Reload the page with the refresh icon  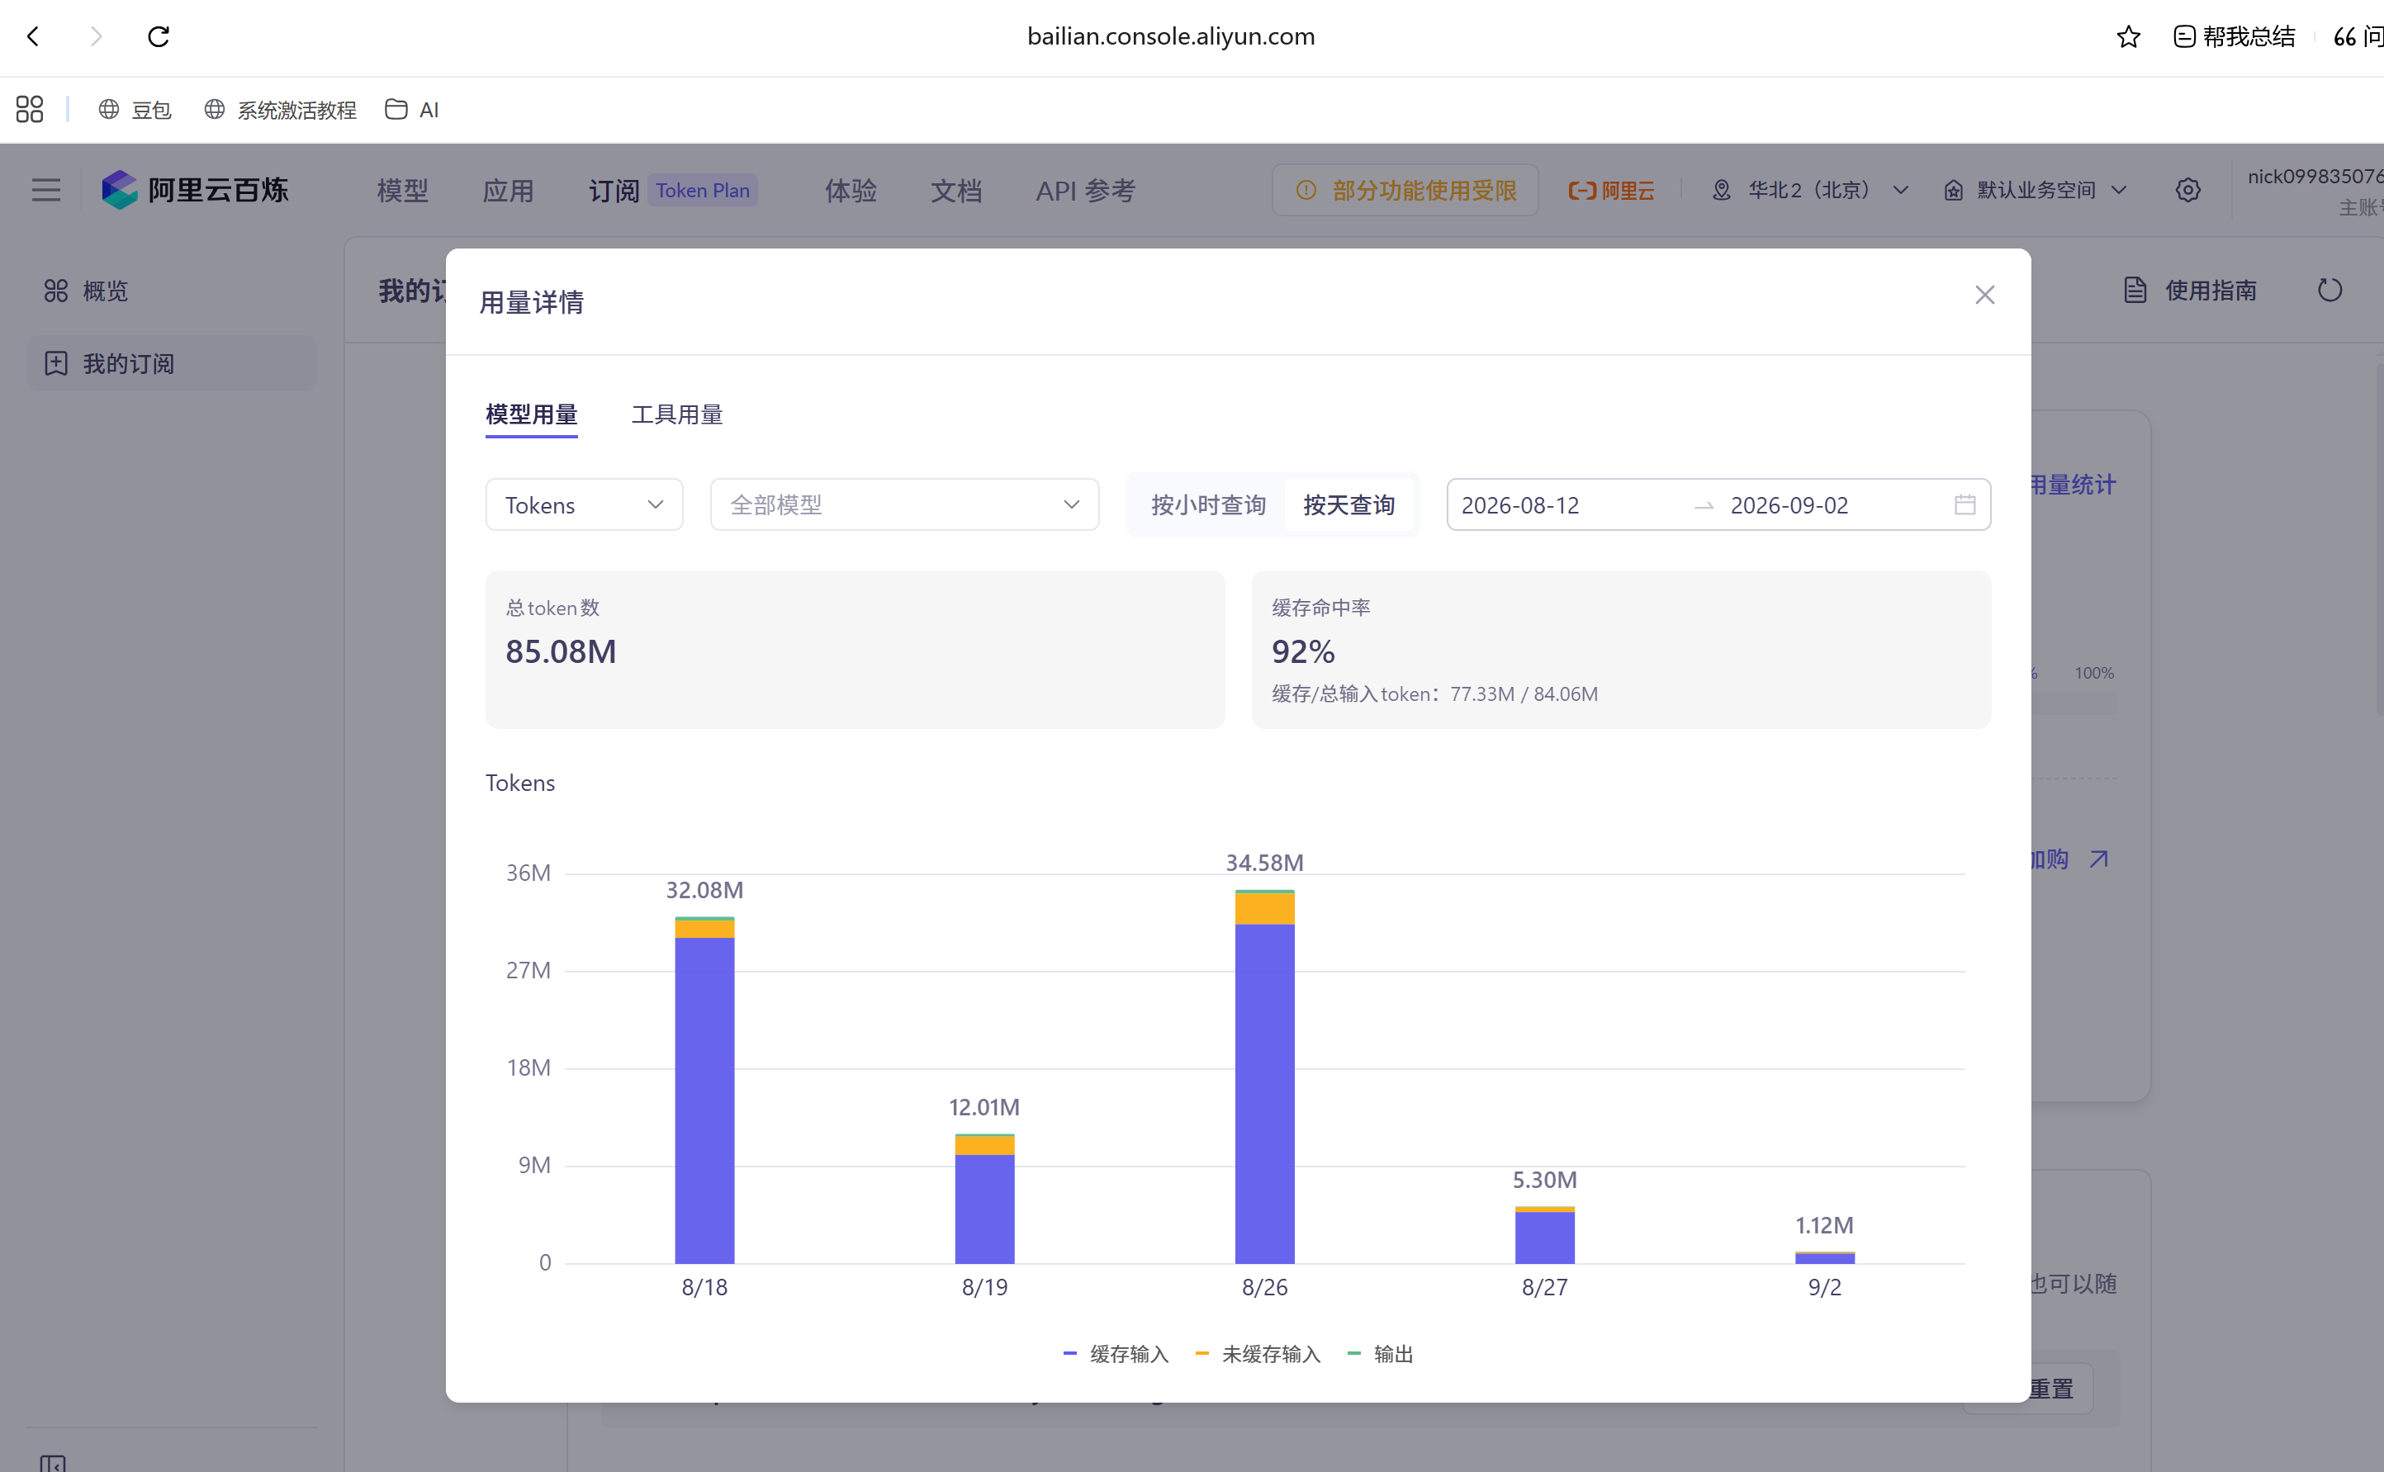pyautogui.click(x=159, y=37)
